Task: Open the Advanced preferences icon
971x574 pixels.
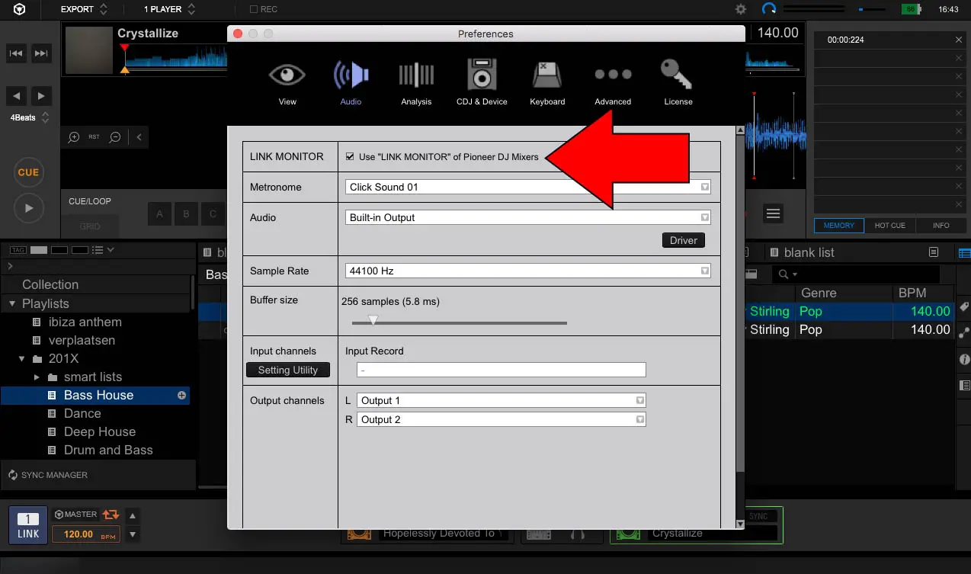Action: click(613, 82)
